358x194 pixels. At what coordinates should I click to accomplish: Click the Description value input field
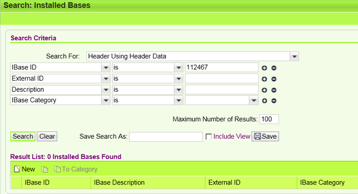pyautogui.click(x=221, y=90)
